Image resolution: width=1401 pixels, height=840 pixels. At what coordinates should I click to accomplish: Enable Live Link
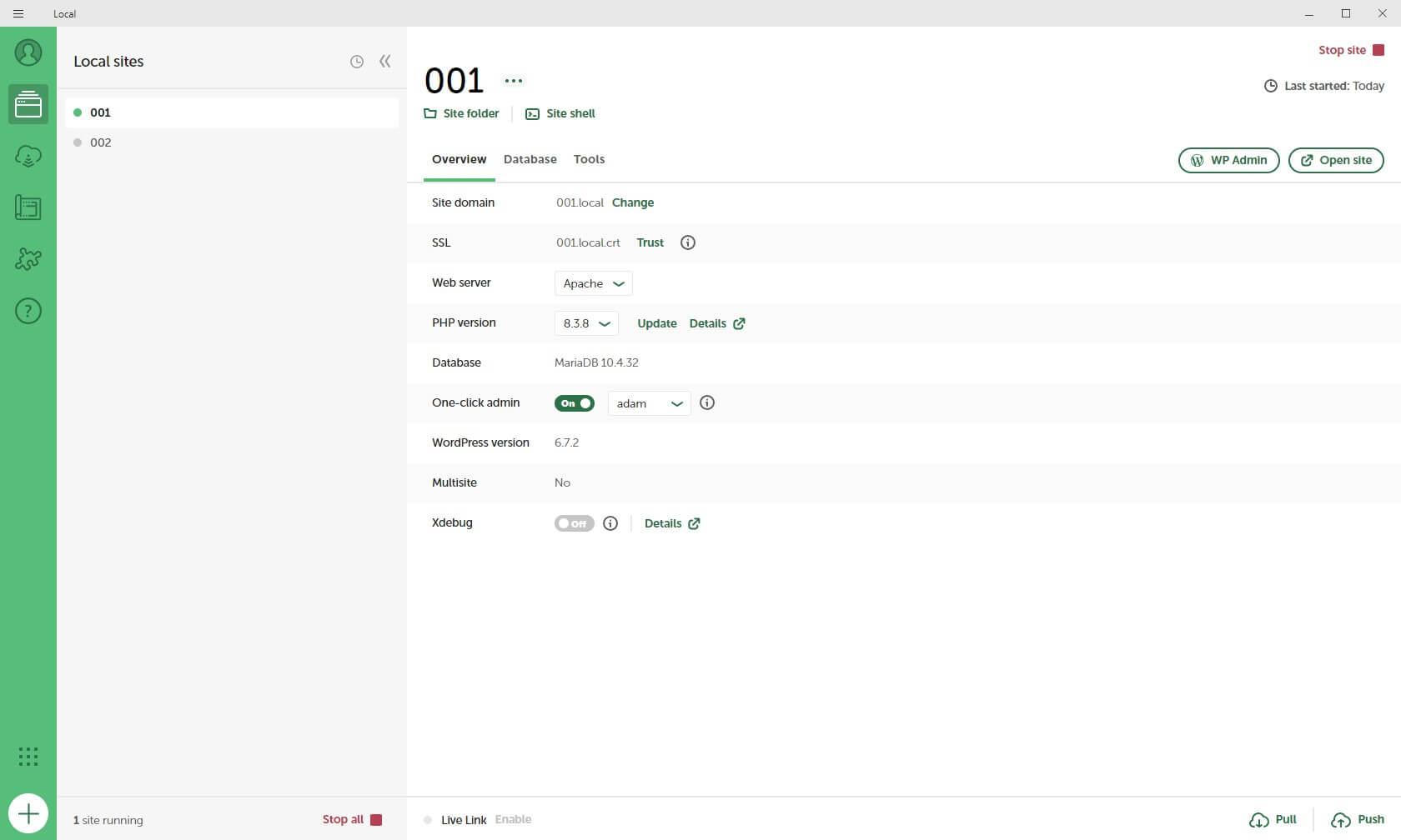[513, 820]
